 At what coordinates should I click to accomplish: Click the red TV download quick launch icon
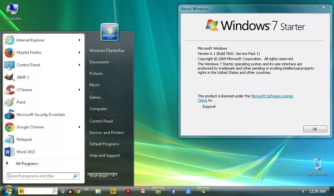pyautogui.click(x=70, y=191)
